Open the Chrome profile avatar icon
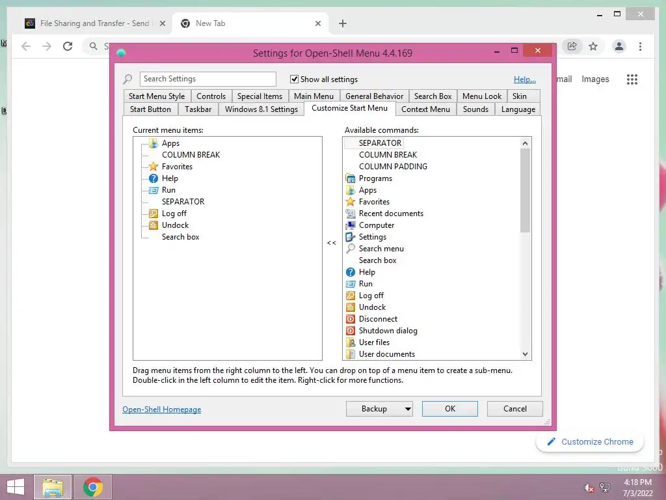This screenshot has width=666, height=500. click(619, 46)
